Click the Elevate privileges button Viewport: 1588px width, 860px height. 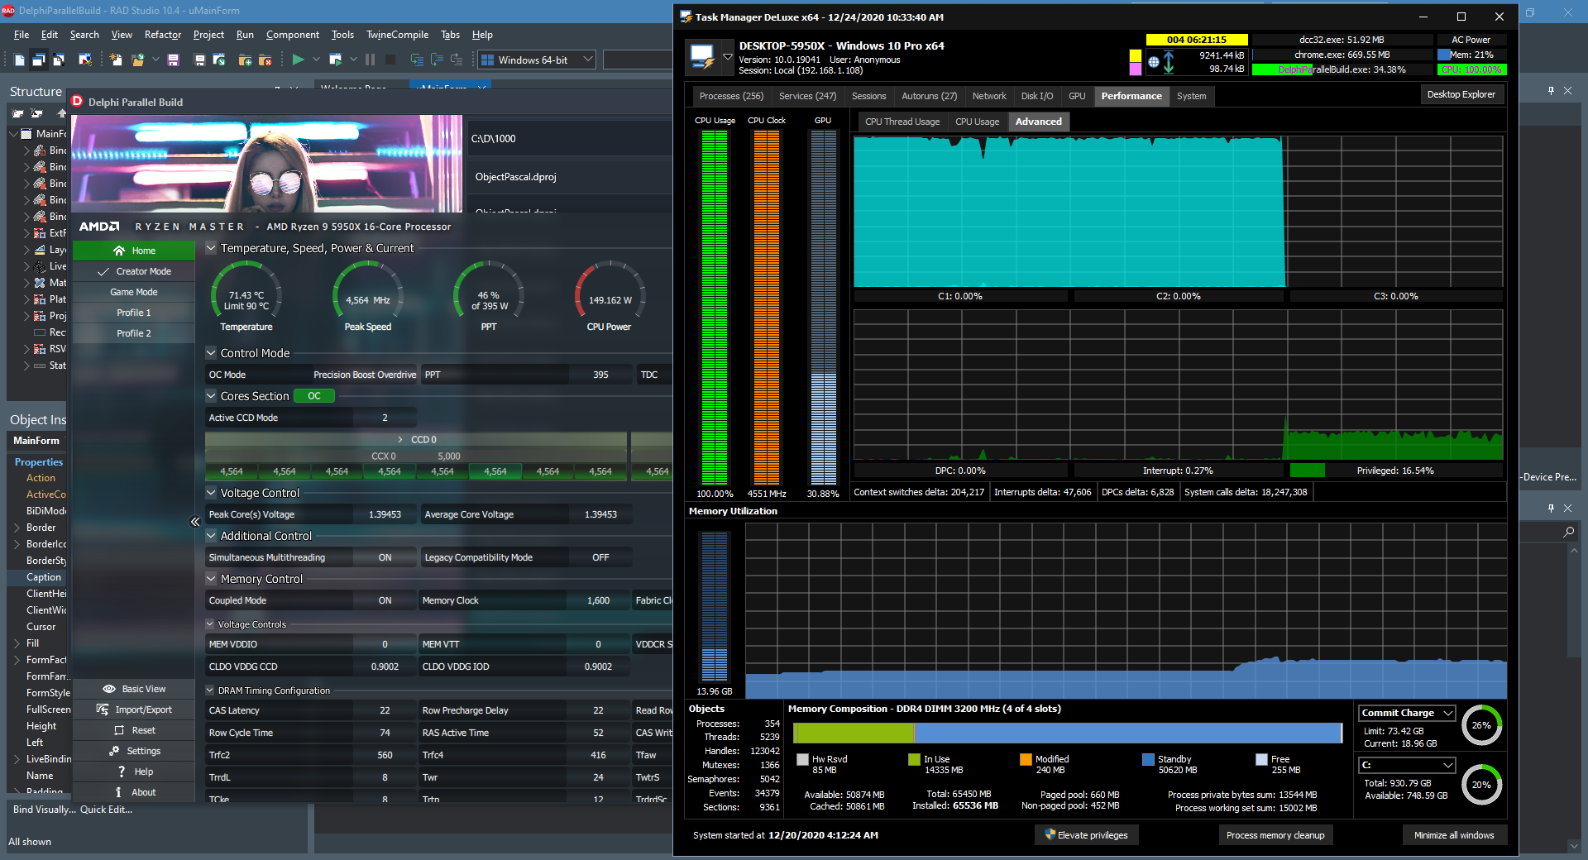tap(1086, 835)
